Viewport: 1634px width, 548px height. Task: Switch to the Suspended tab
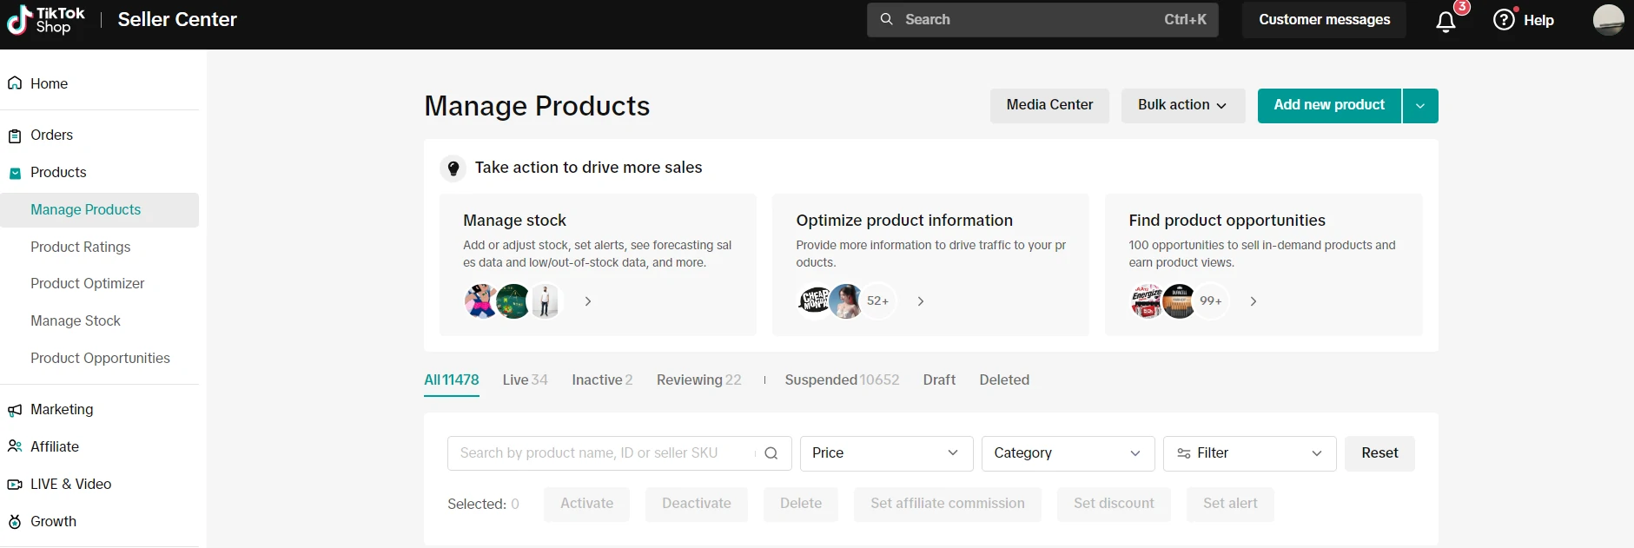click(x=841, y=380)
